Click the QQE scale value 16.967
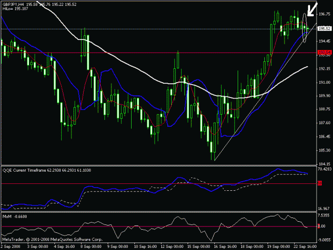333x250 pixels. pyautogui.click(x=324, y=208)
